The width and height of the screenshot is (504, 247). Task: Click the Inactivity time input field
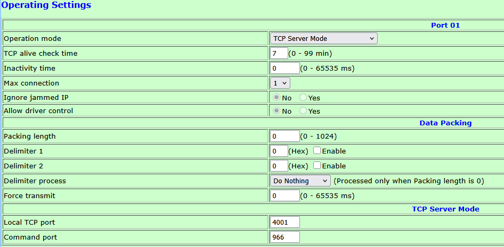pyautogui.click(x=285, y=68)
